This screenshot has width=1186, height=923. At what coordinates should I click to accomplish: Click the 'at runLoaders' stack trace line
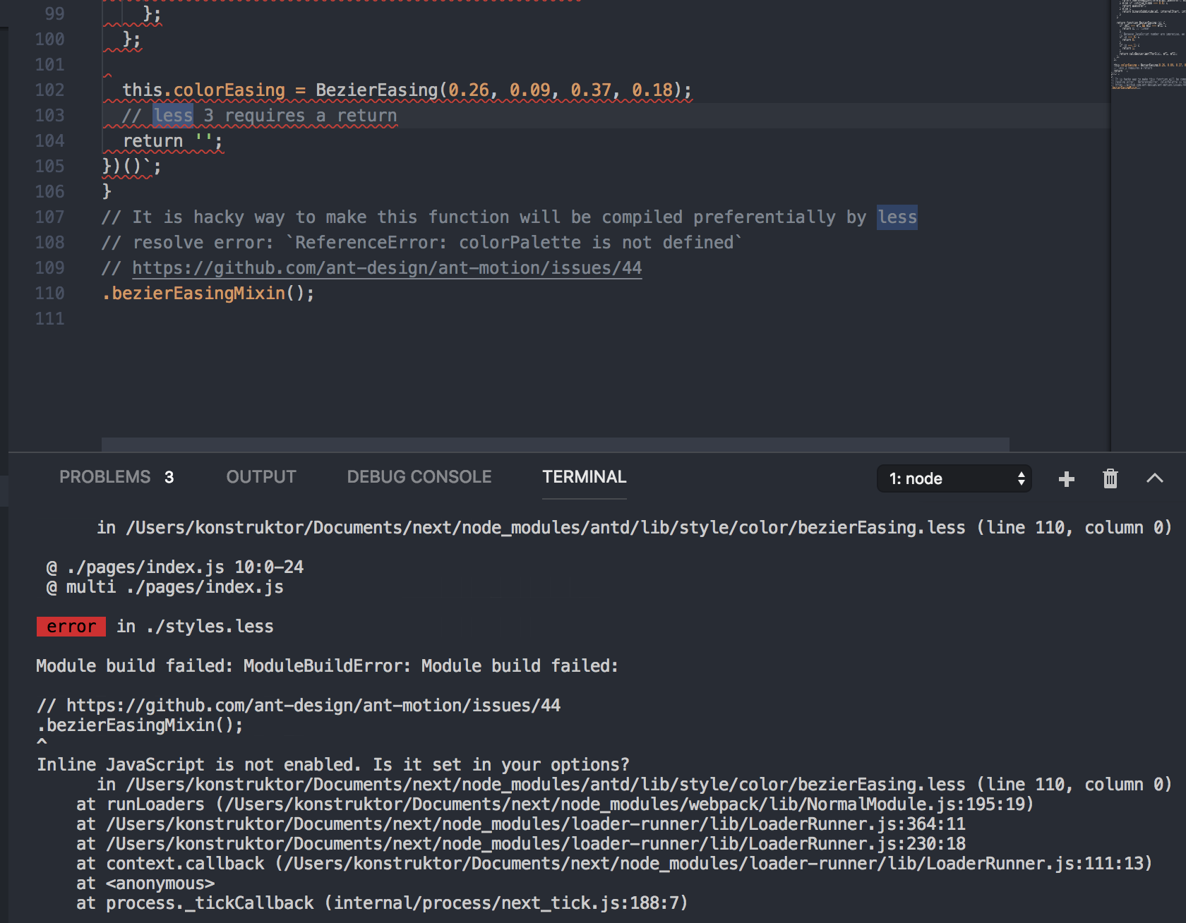click(555, 804)
